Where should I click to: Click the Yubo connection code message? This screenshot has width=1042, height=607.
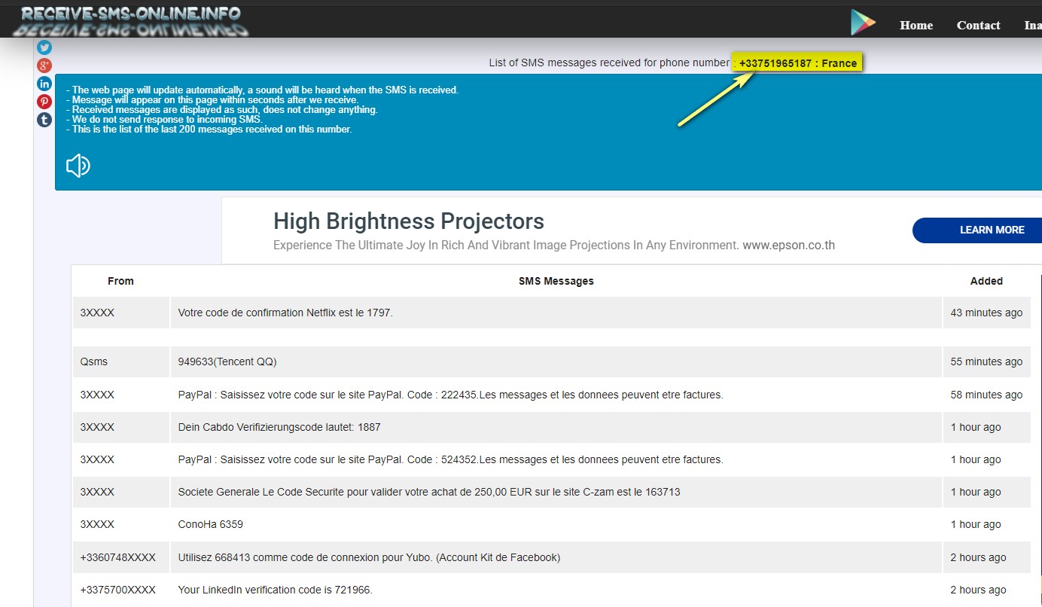pyautogui.click(x=369, y=557)
